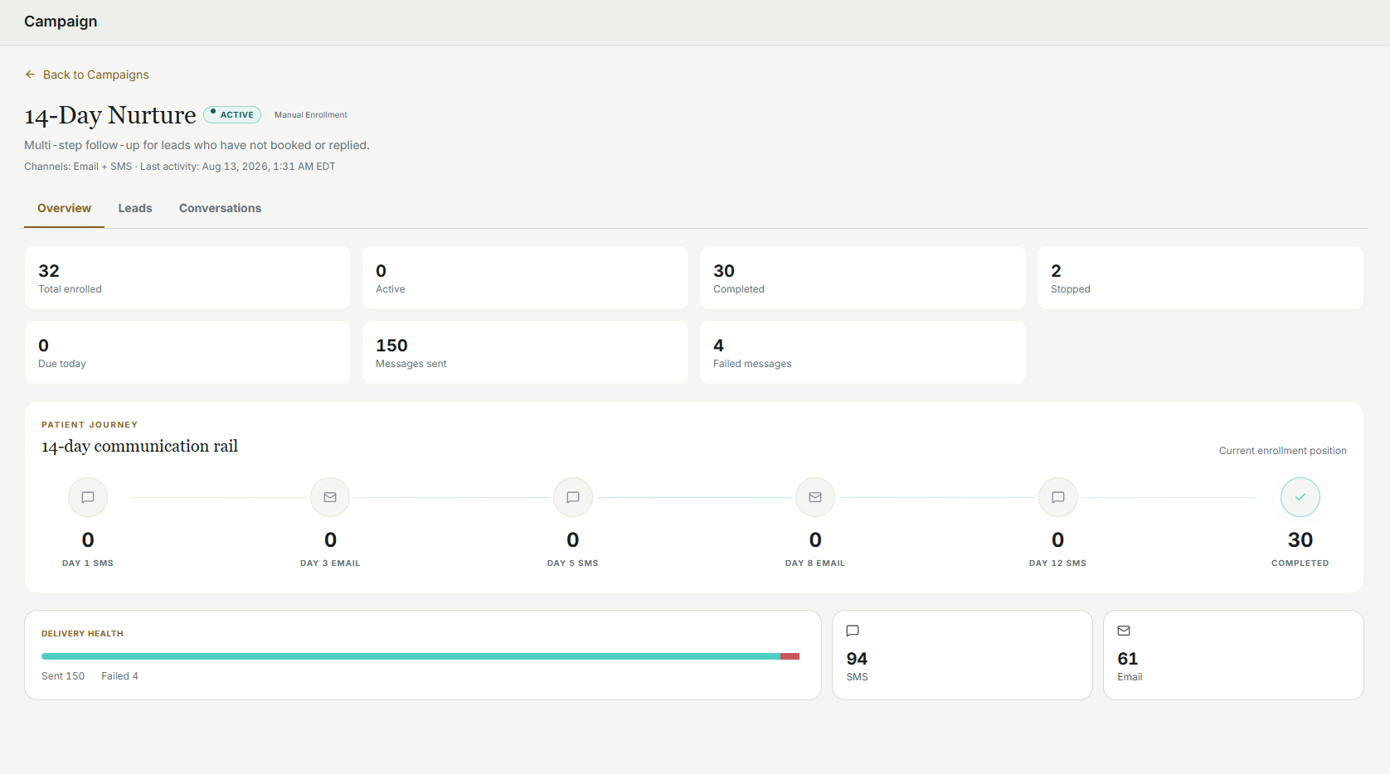Click the 0 Due today card

[x=187, y=352]
